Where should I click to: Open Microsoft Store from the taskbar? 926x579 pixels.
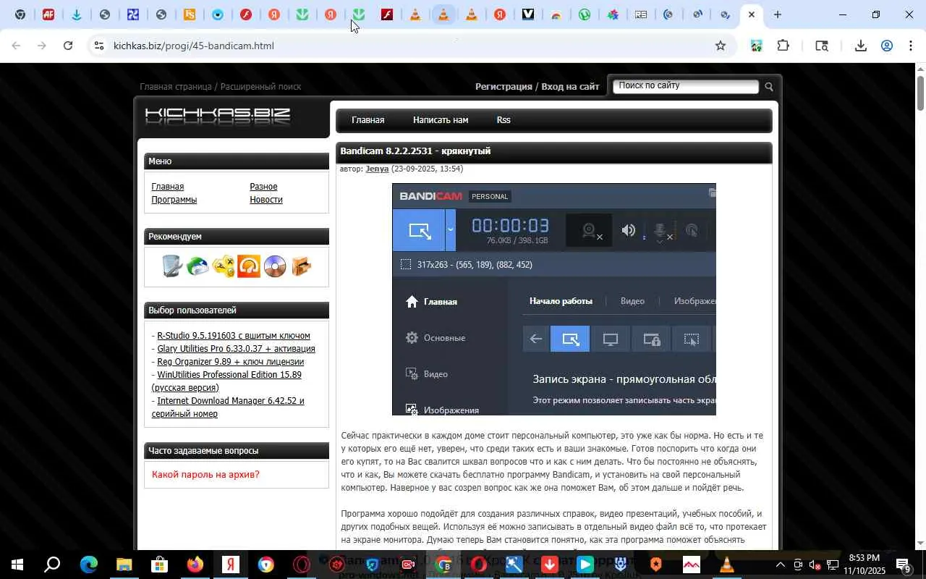click(159, 565)
